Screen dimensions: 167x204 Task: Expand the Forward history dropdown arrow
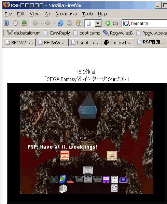tap(54, 24)
